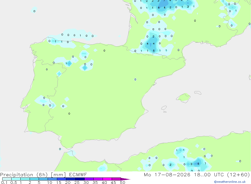The width and height of the screenshot is (251, 184).
Task: Click the legend label "0.1"
Action: pyautogui.click(x=4, y=182)
